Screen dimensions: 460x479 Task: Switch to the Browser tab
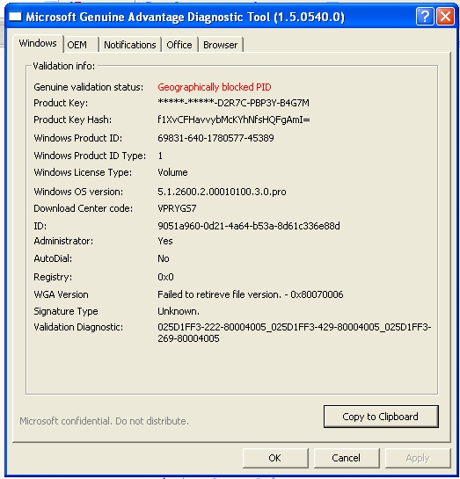221,45
